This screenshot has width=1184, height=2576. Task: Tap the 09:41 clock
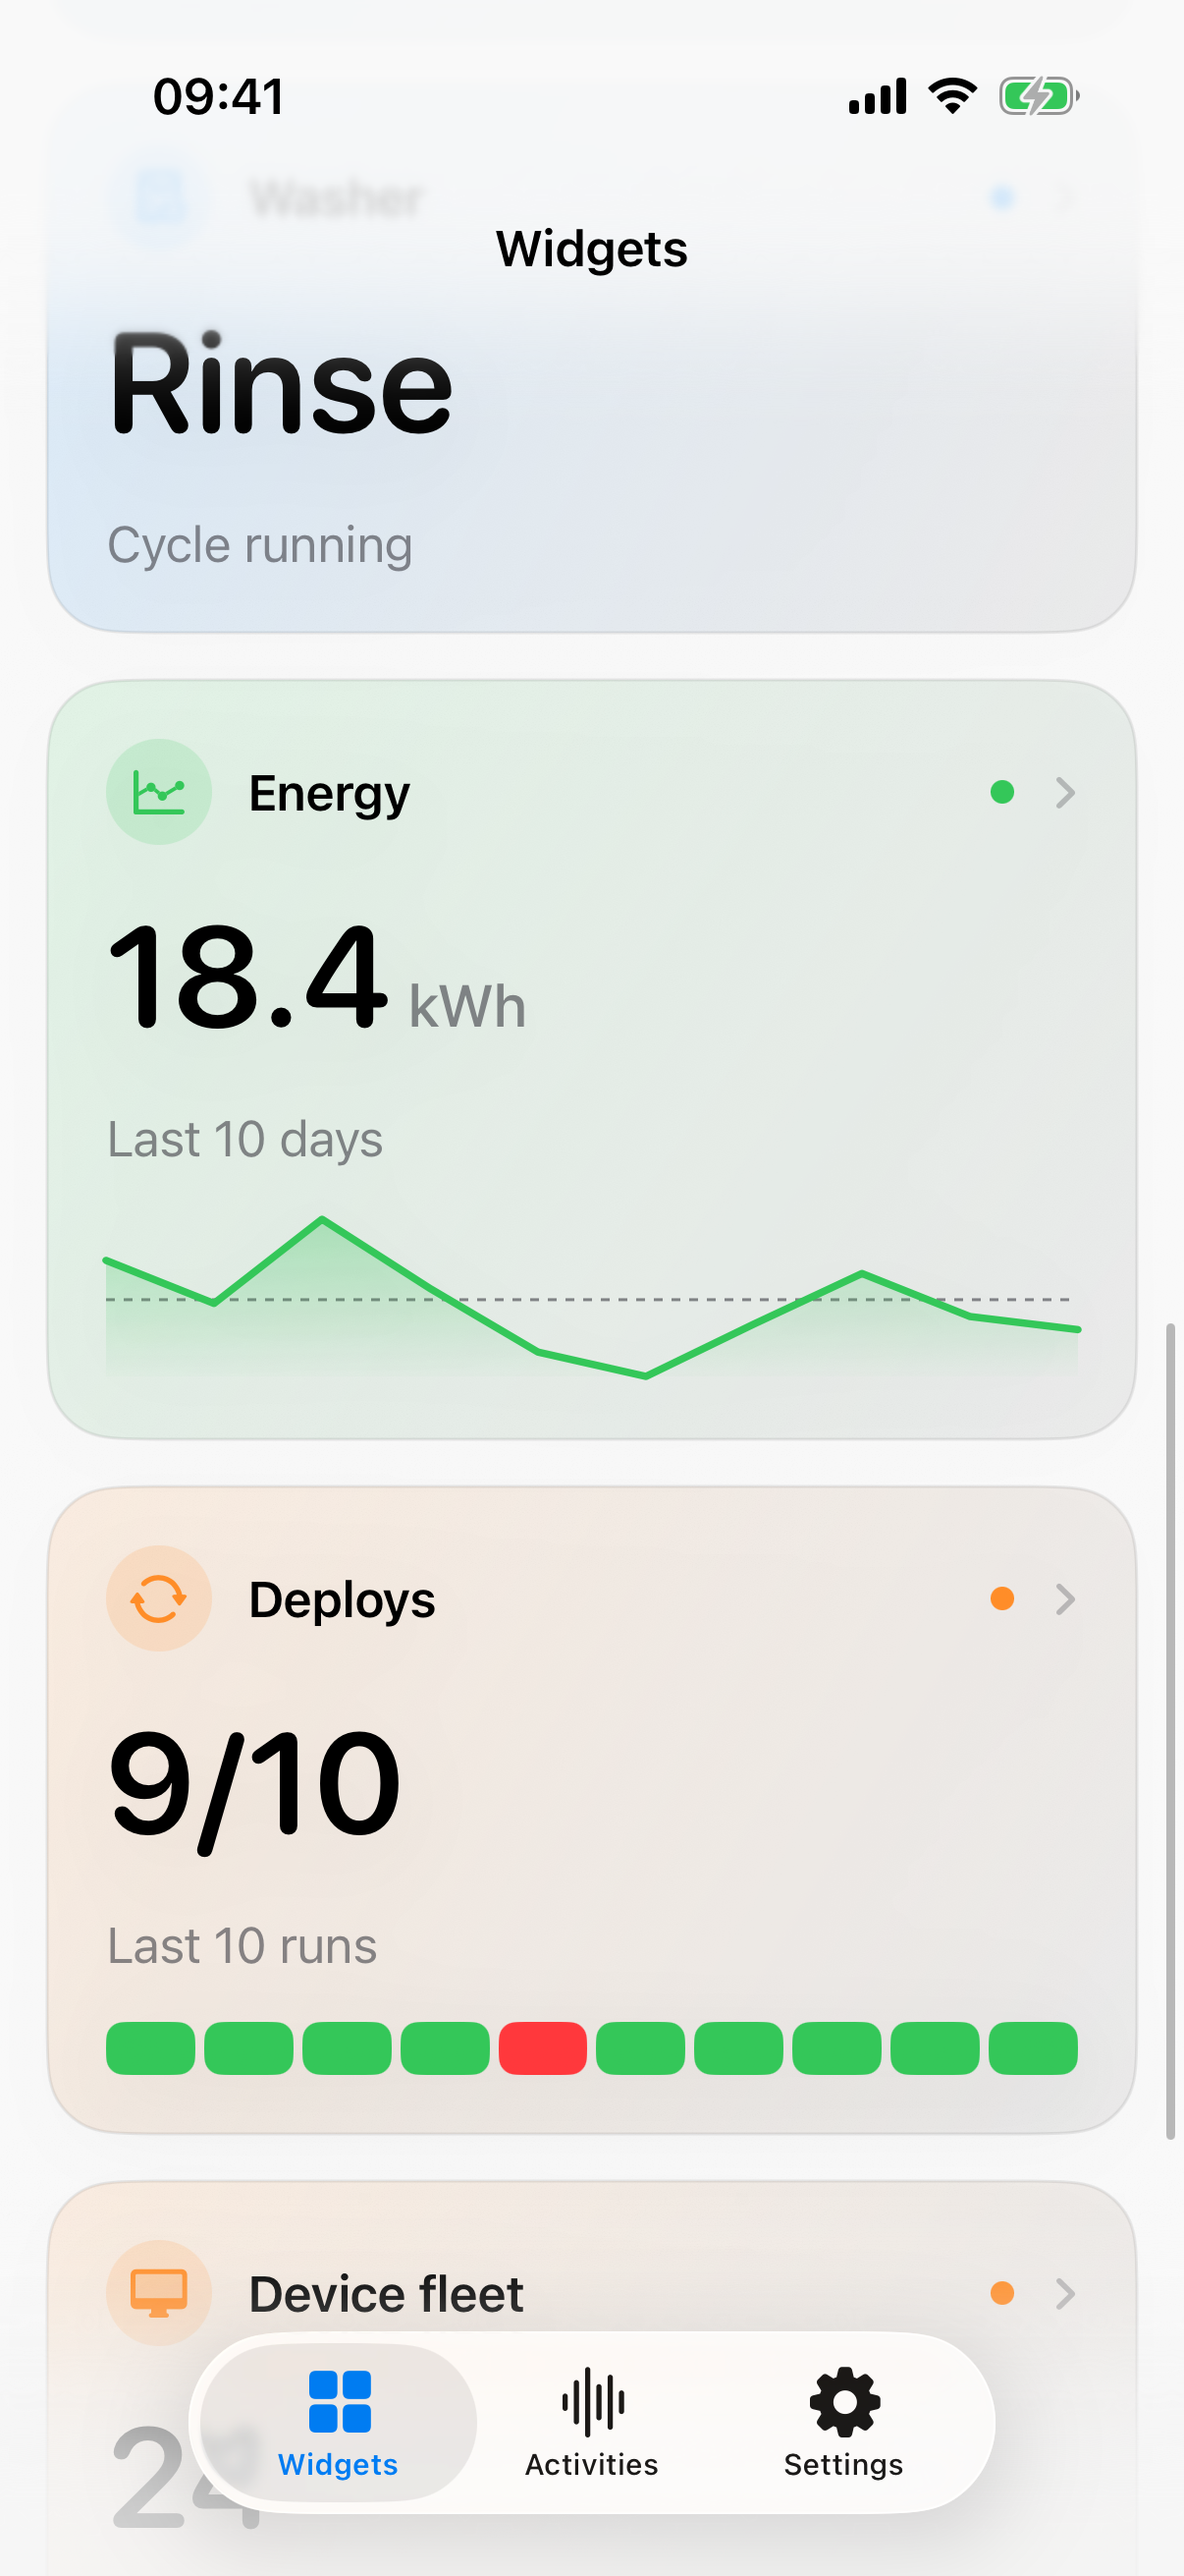click(x=219, y=97)
